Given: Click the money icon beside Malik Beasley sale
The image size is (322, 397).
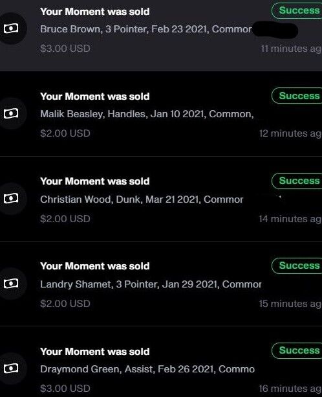Looking at the screenshot, I should coord(11,113).
